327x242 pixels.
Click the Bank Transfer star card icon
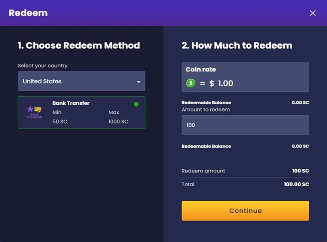[x=34, y=111]
